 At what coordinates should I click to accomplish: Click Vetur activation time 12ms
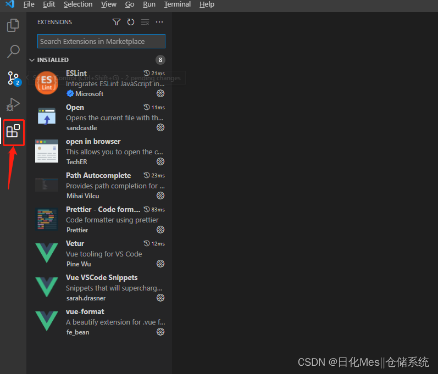pos(154,244)
